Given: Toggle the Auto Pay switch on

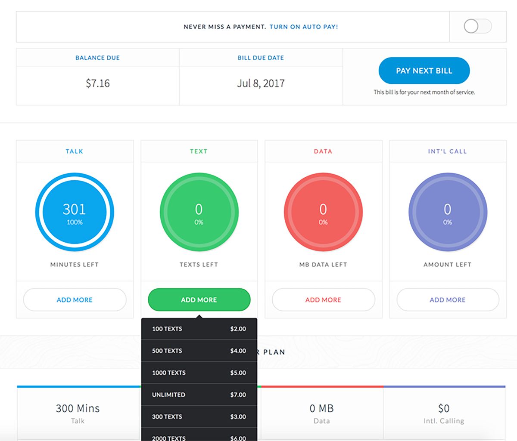Looking at the screenshot, I should click(x=477, y=26).
